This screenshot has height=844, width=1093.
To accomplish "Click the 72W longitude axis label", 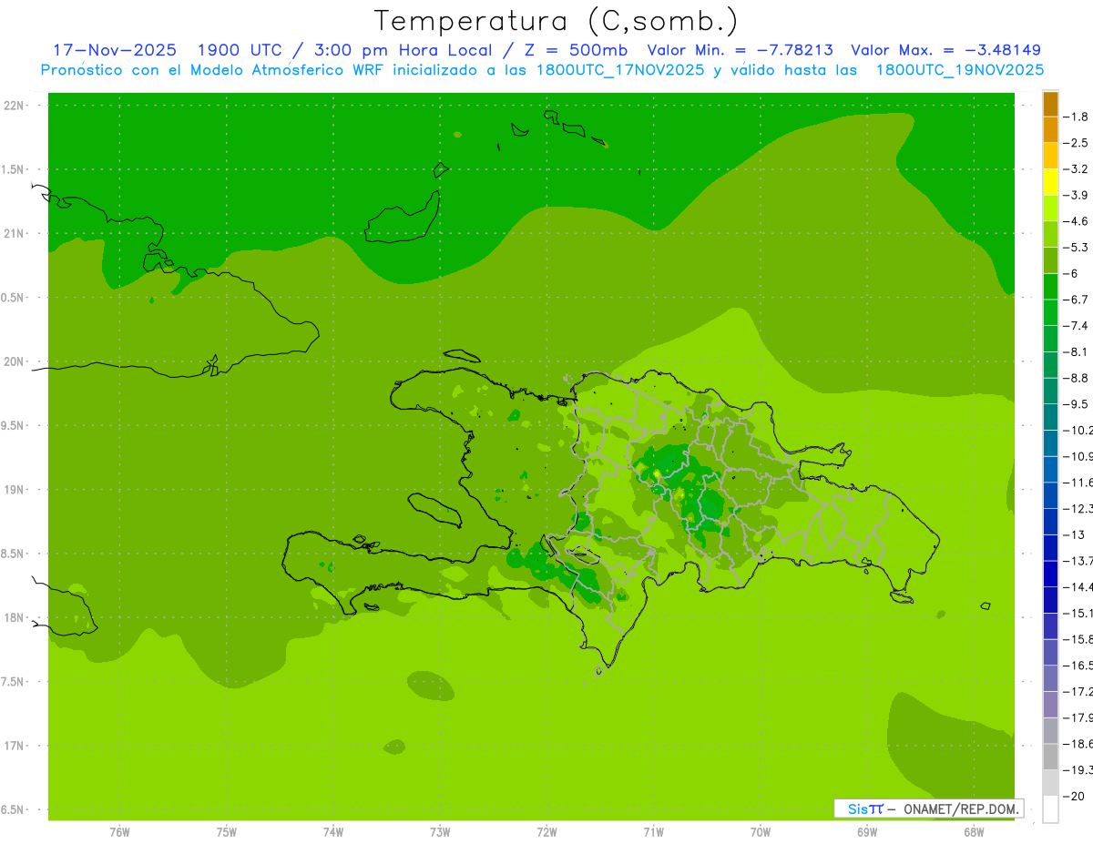I will [x=546, y=832].
